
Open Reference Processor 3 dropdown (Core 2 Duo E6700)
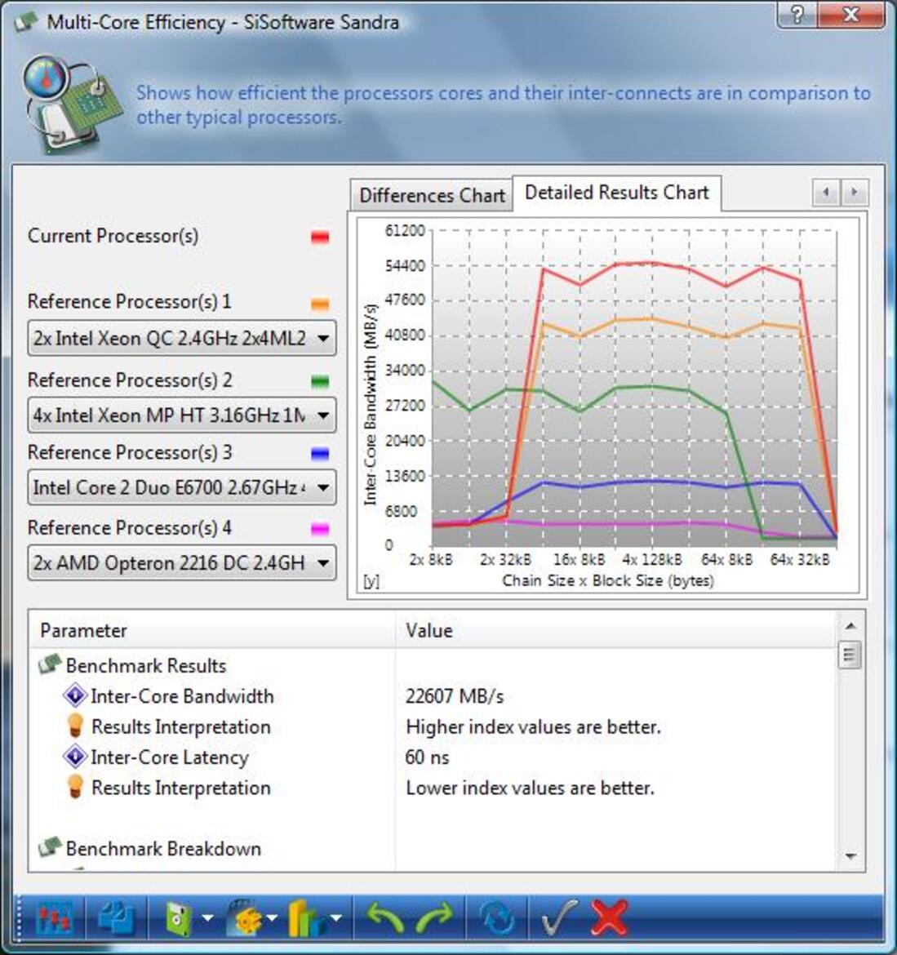[181, 487]
